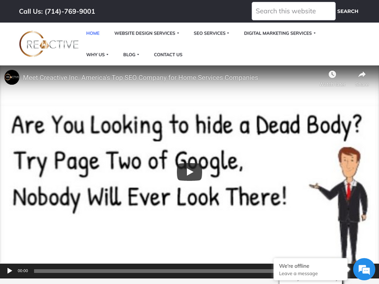
Task: Click the Creactive logo in header
Action: pos(48,44)
